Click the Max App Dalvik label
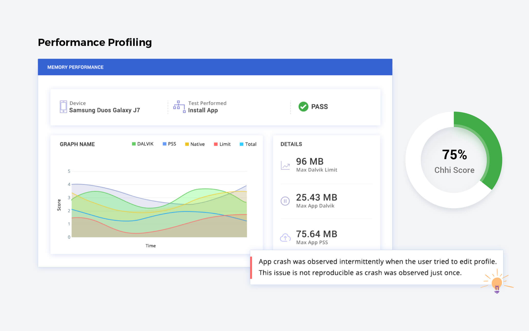Viewport: 529px width, 331px height. [315, 206]
